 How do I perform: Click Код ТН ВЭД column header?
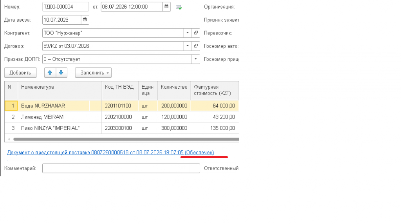[120, 91]
